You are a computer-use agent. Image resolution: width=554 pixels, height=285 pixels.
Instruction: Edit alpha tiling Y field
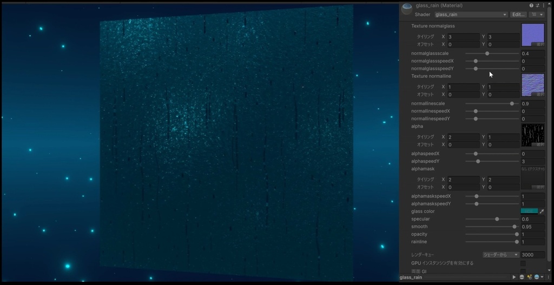503,137
